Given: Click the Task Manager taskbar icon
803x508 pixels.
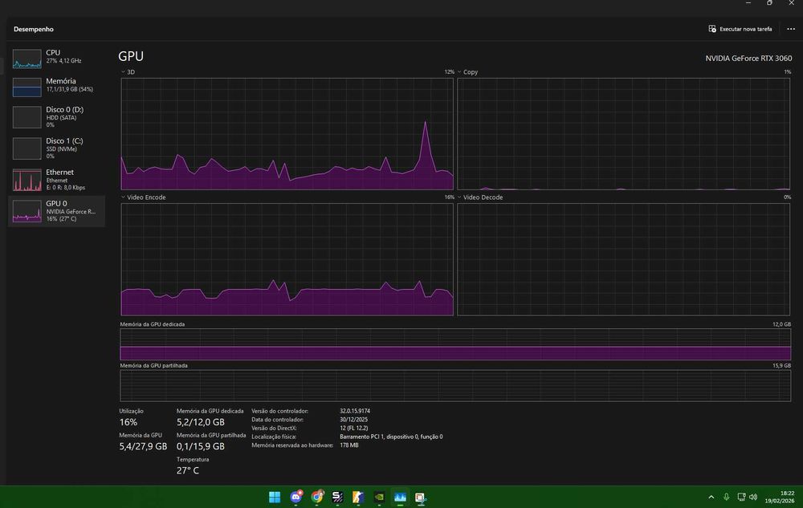Looking at the screenshot, I should pos(400,497).
